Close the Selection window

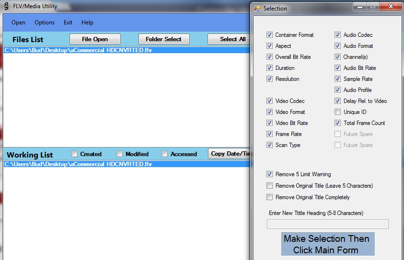tap(391, 6)
